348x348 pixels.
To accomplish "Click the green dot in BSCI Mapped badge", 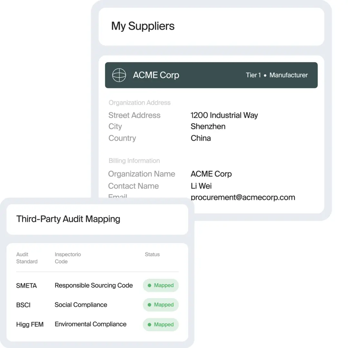I will point(150,305).
